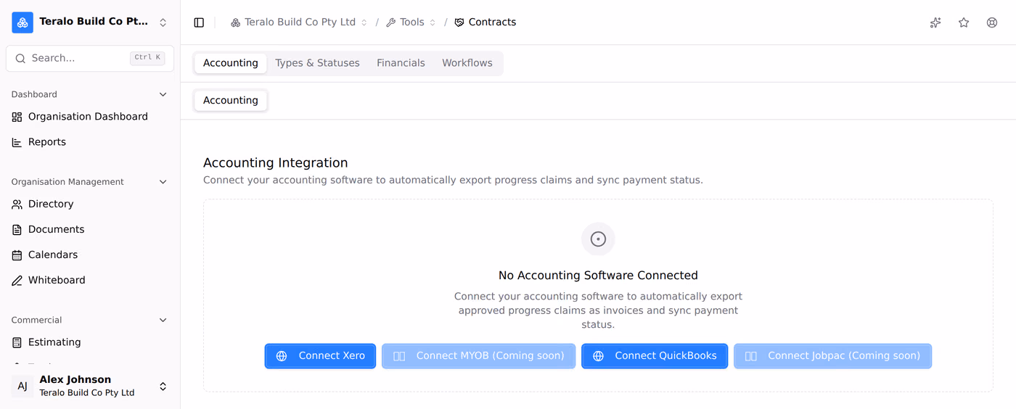Click the Connect Xero button
The image size is (1016, 409).
(x=320, y=356)
